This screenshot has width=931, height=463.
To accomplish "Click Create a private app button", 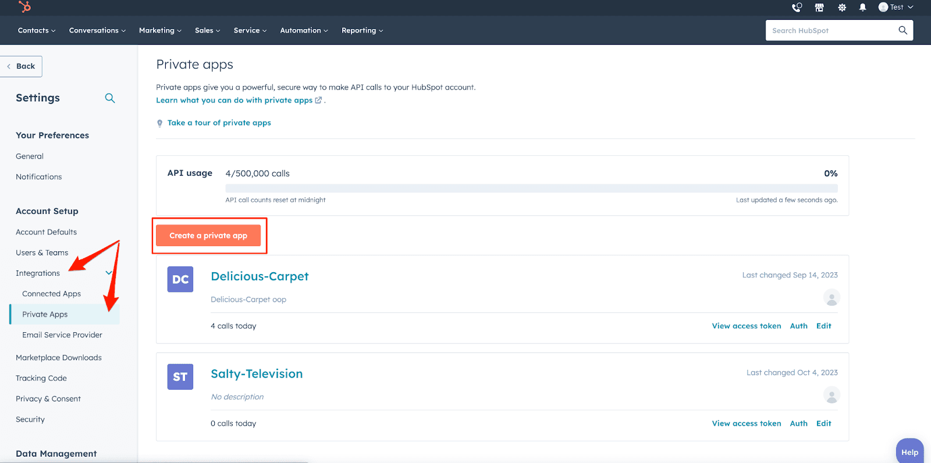I will 208,236.
